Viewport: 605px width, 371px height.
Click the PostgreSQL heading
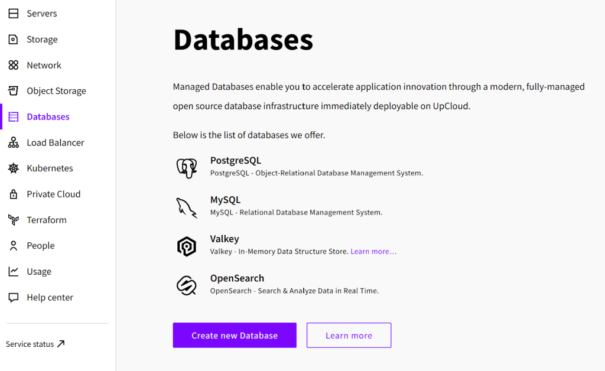click(236, 161)
